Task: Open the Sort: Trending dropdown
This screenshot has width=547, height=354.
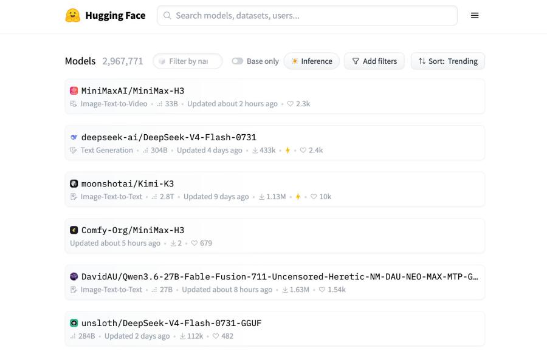Action: pyautogui.click(x=447, y=61)
